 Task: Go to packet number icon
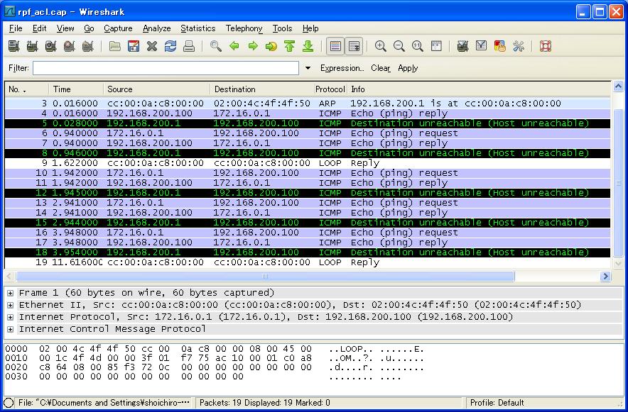coord(271,46)
